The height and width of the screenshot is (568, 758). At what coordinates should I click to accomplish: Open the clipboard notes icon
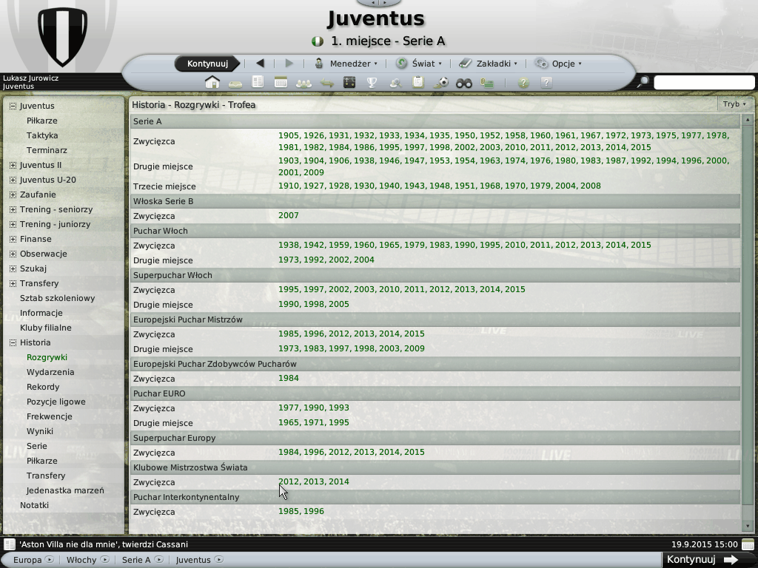pyautogui.click(x=418, y=82)
